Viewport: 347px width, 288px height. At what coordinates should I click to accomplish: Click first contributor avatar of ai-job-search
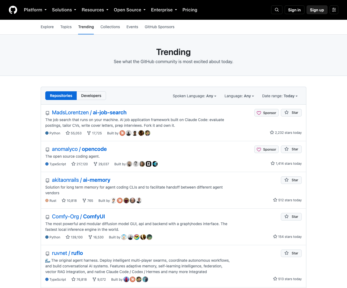click(x=122, y=133)
